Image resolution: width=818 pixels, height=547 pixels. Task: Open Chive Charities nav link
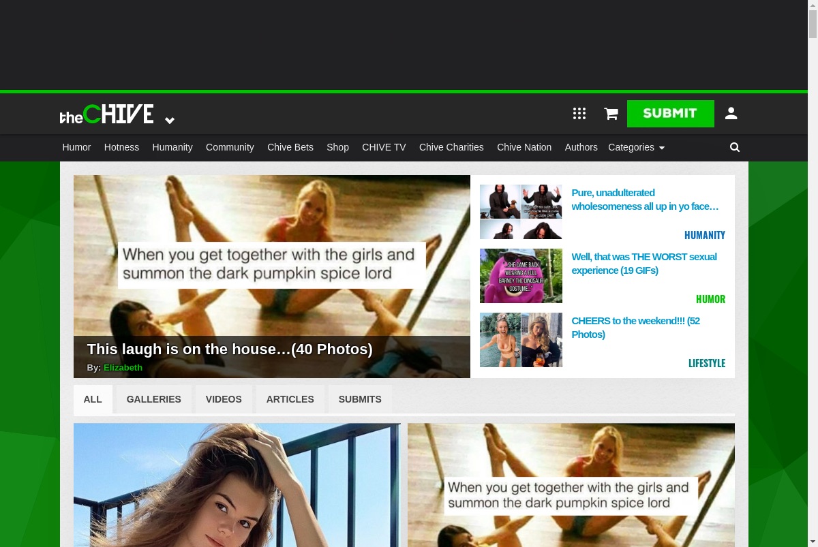(451, 147)
